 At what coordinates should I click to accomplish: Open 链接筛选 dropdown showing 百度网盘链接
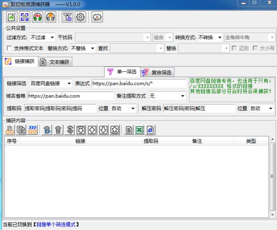click(x=51, y=83)
